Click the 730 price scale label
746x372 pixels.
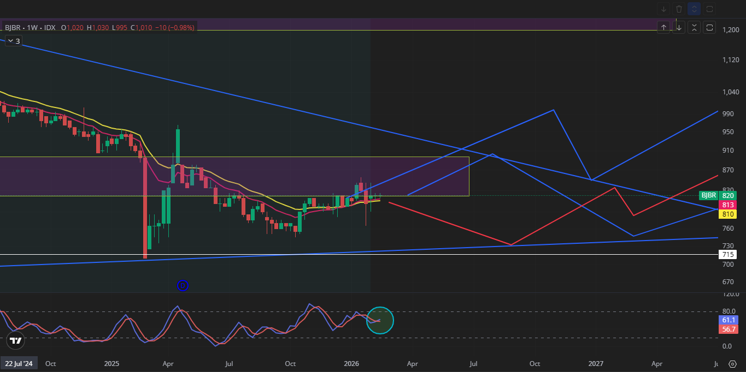coord(728,246)
